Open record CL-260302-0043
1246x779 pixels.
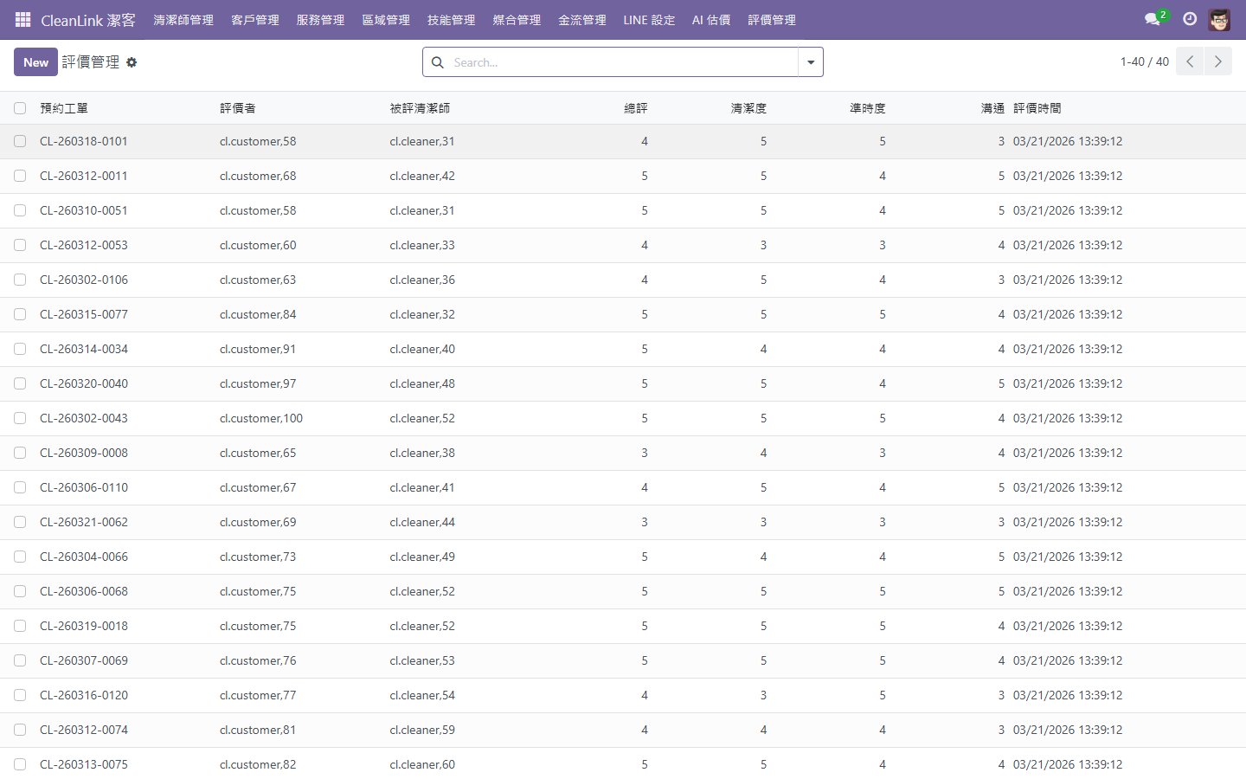[84, 418]
